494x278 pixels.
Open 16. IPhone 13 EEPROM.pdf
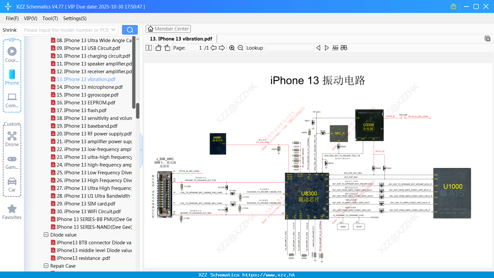point(83,102)
